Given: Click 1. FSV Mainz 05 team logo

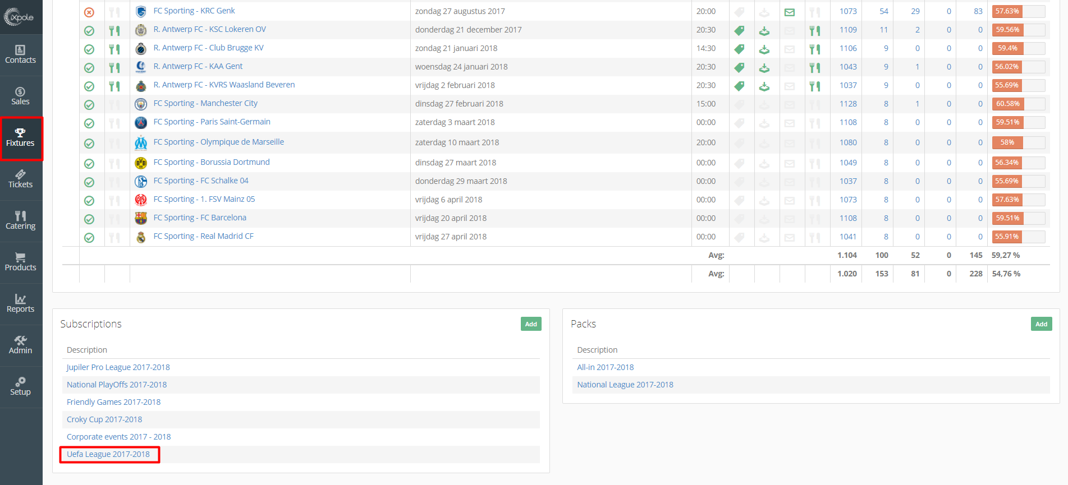Looking at the screenshot, I should [141, 200].
